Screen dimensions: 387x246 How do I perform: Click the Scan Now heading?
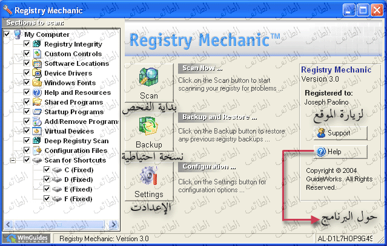pos(202,68)
